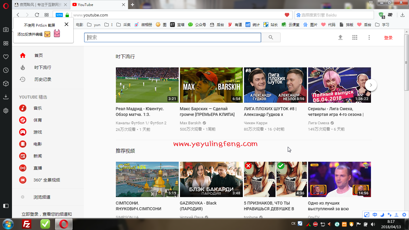Open the 公众号 bookmark
The width and height of the screenshot is (409, 230).
pyautogui.click(x=197, y=25)
